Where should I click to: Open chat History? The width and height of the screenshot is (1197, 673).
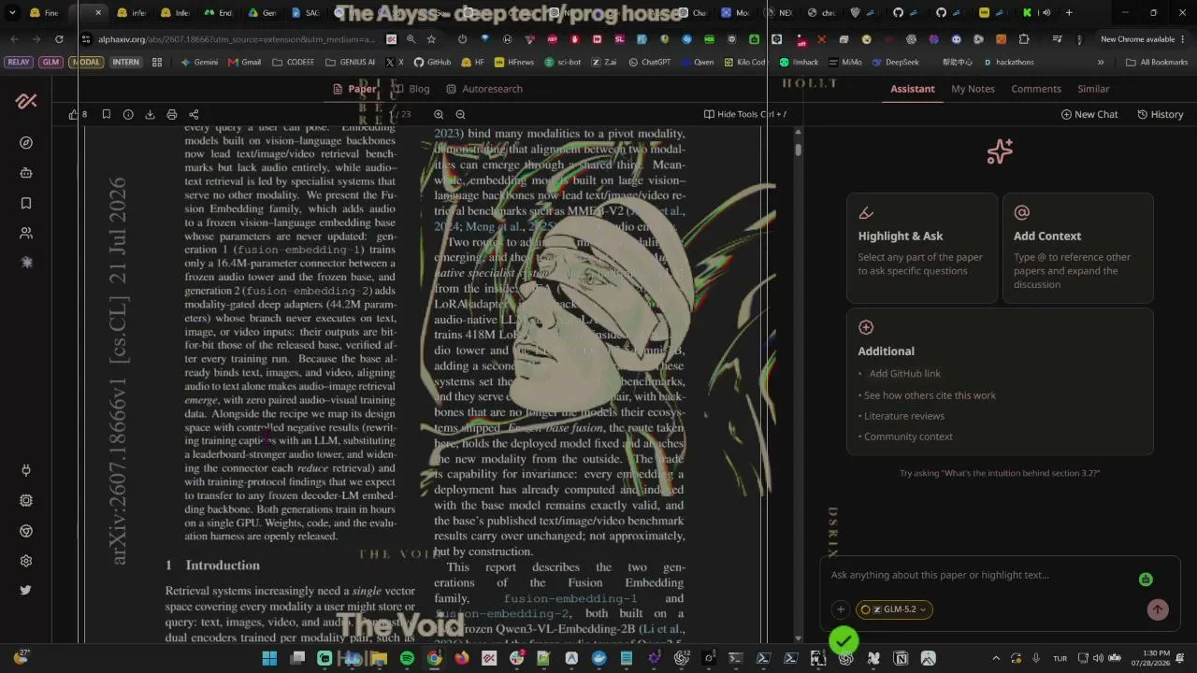1161,114
